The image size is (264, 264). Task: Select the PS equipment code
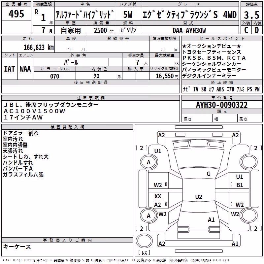(249, 89)
